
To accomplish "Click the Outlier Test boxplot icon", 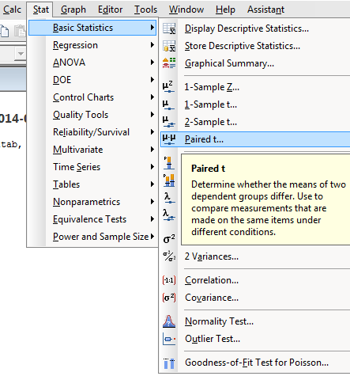I will pyautogui.click(x=169, y=339).
